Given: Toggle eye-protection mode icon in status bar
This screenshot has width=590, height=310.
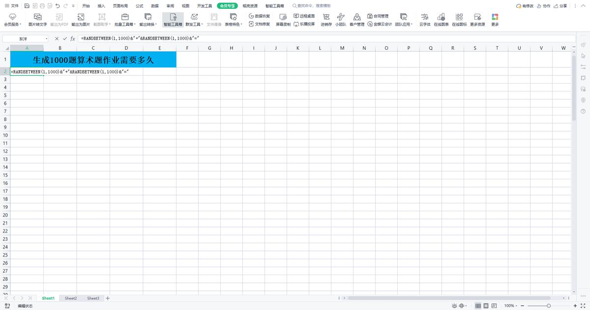Looking at the screenshot, I should point(453,306).
